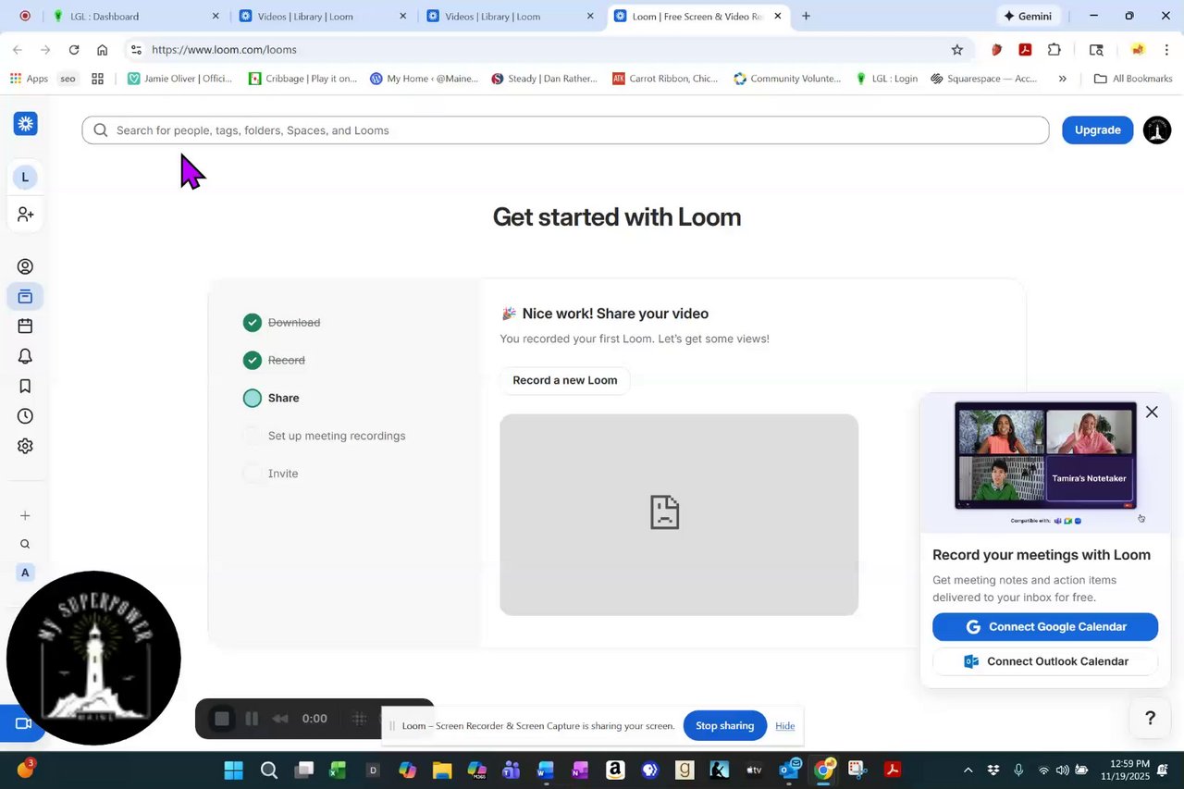
Task: Stop the Loom recording with stop button
Action: [222, 719]
